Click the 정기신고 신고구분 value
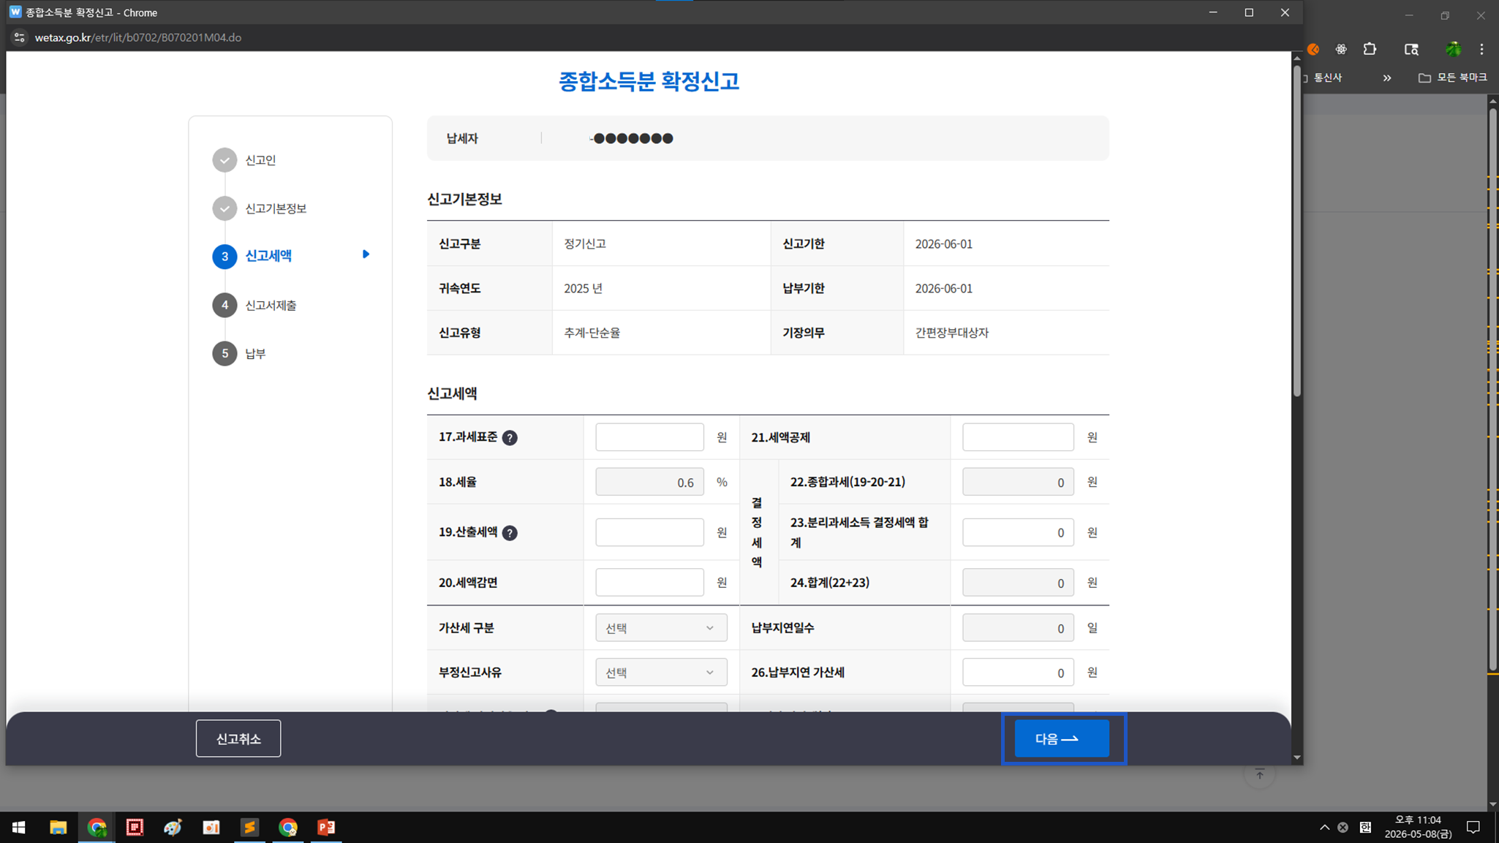This screenshot has width=1499, height=843. coord(584,244)
